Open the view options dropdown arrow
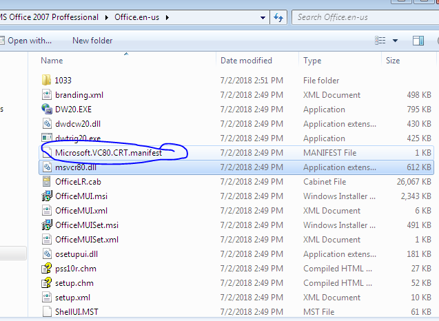Image resolution: width=439 pixels, height=321 pixels. [395, 41]
